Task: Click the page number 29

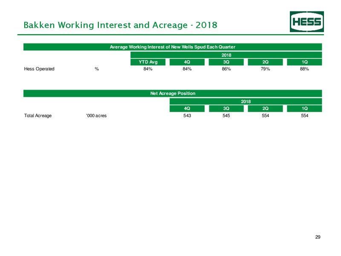Action: click(318, 237)
